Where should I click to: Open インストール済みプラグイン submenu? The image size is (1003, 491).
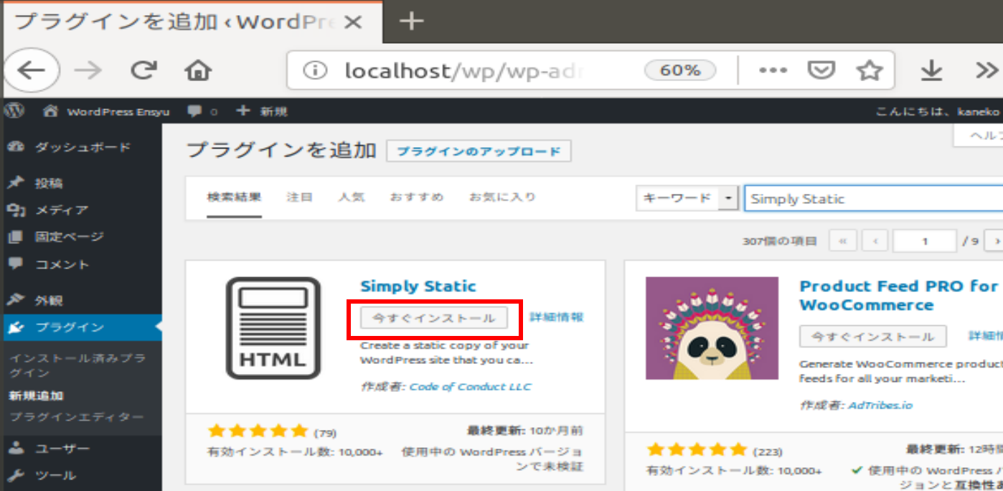pos(77,365)
